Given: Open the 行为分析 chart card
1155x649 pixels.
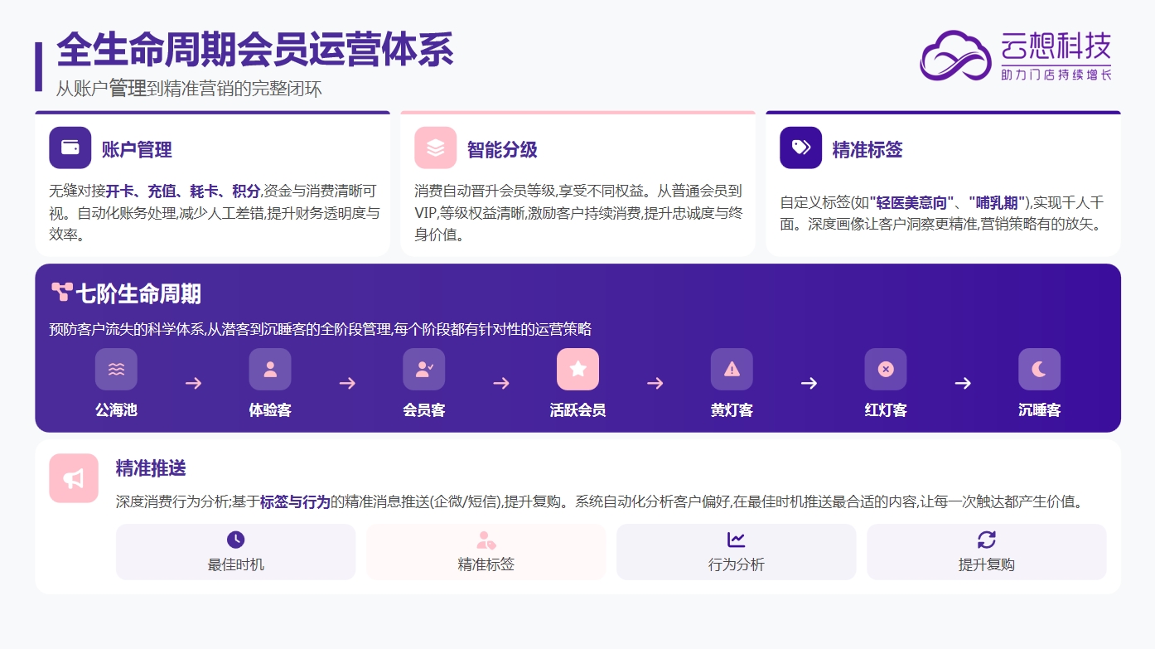Looking at the screenshot, I should coord(736,552).
